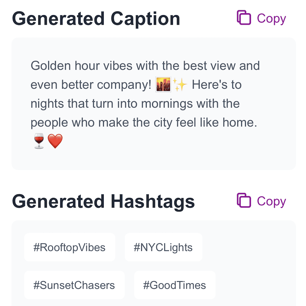Screen dimensions: 306x306
Task: Click the cityscape emoji in the caption
Action: [163, 85]
